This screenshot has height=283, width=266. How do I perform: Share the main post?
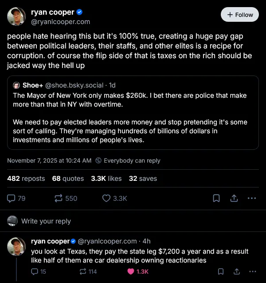(x=234, y=198)
